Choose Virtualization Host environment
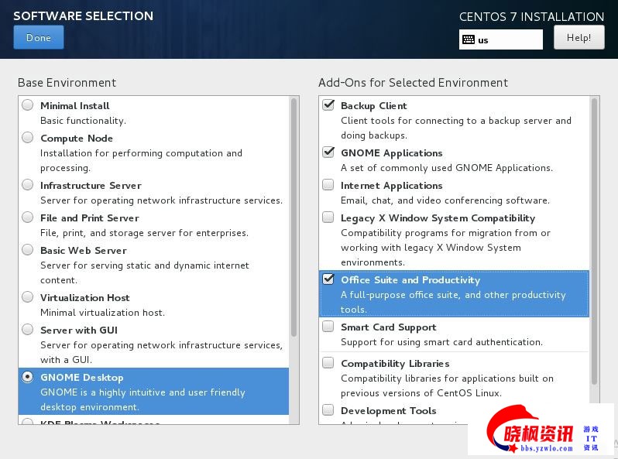The width and height of the screenshot is (618, 459). [x=28, y=297]
